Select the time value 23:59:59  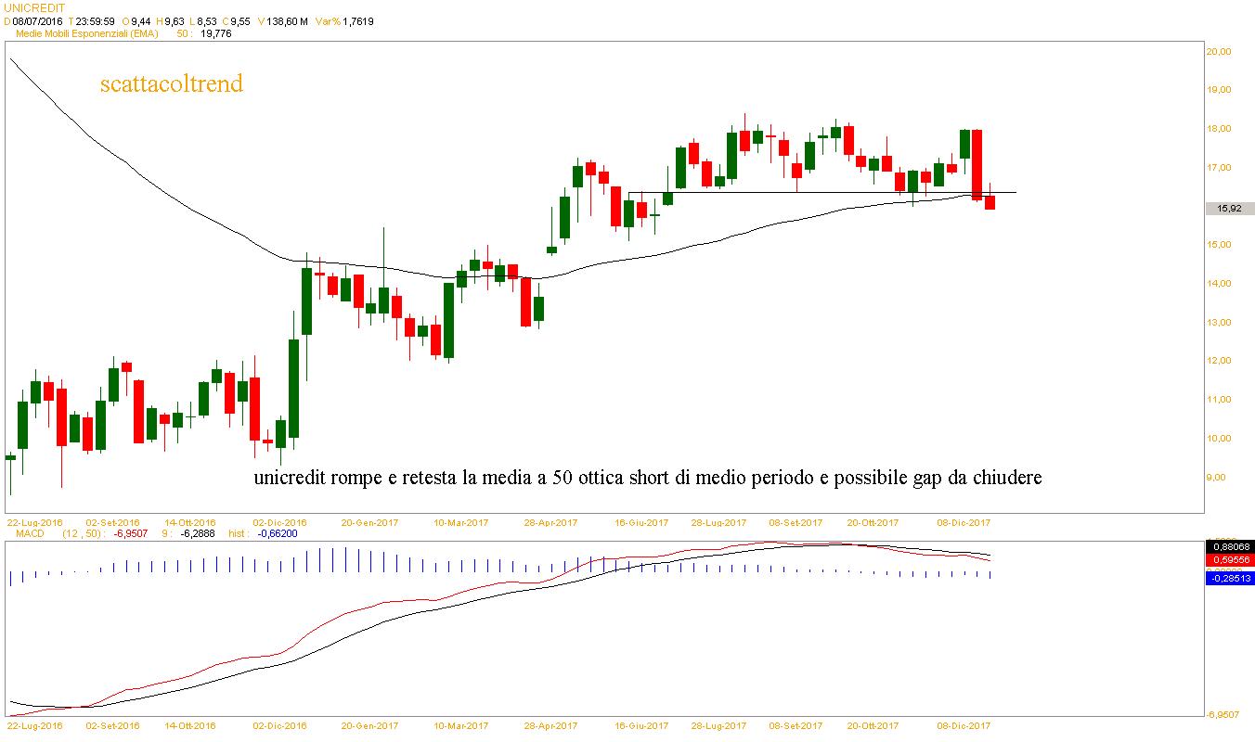(97, 20)
